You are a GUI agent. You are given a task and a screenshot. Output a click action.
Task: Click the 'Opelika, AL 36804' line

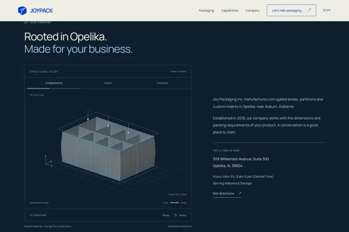click(227, 166)
